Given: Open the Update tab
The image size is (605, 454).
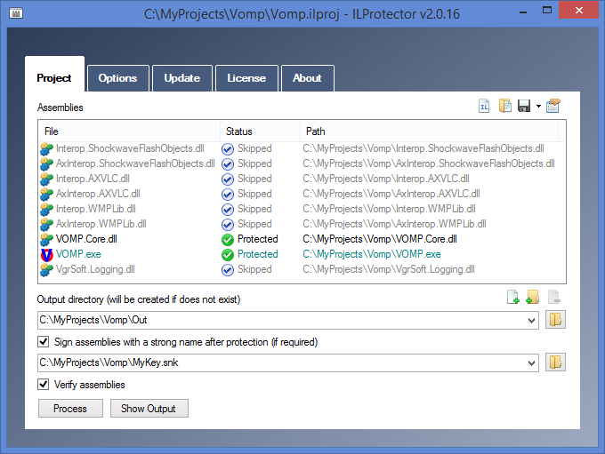Looking at the screenshot, I should 182,78.
